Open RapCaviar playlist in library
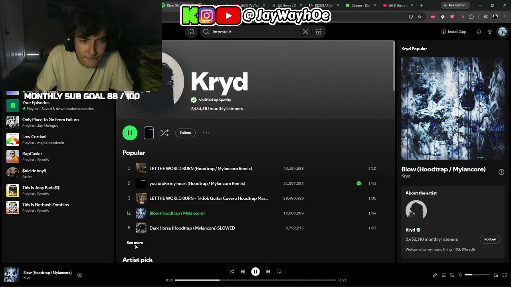Viewport: 511px width, 287px height. coord(58,157)
